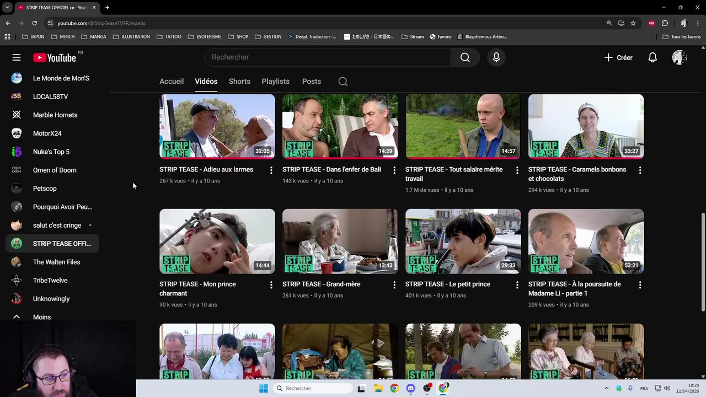
Task: Open the Playlists tab
Action: [x=275, y=82]
